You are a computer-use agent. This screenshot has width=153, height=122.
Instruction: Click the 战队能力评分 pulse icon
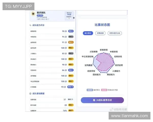(30, 25)
